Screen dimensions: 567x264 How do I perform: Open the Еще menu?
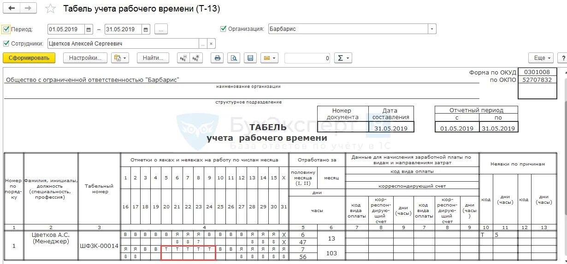tap(540, 58)
